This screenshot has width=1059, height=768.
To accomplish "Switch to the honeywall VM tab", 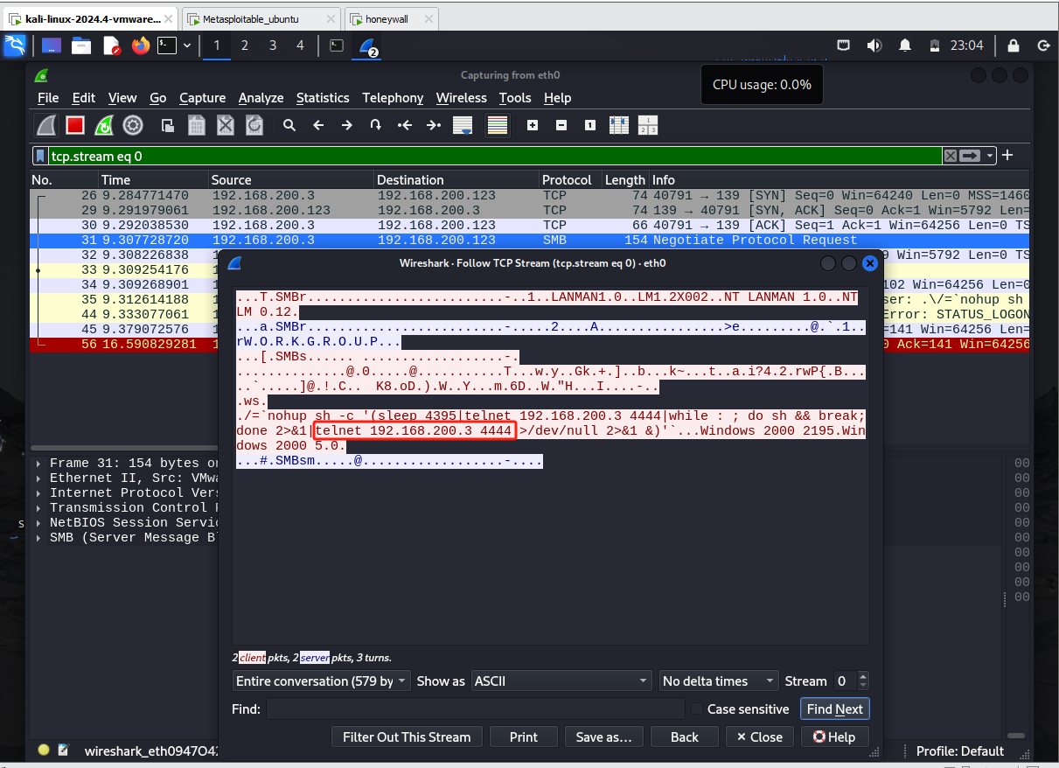I will click(x=390, y=19).
